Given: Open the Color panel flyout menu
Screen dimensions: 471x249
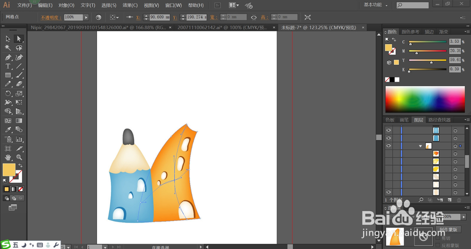Looking at the screenshot, I should [x=467, y=32].
